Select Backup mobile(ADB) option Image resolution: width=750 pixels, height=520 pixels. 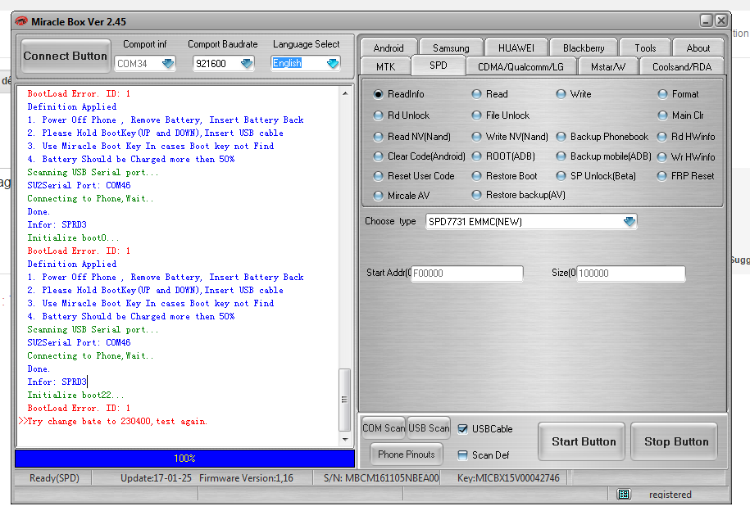pyautogui.click(x=561, y=156)
